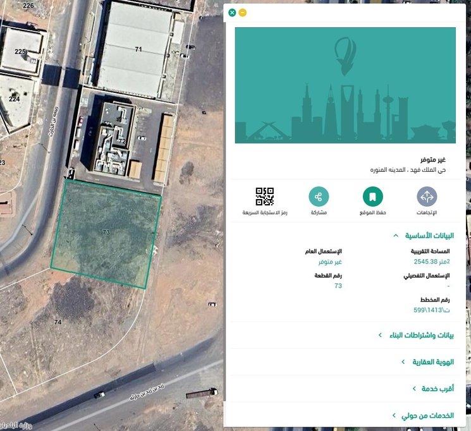Click the approximate area 2545.38 value
Image resolution: width=471 pixels, height=431 pixels.
pyautogui.click(x=432, y=261)
